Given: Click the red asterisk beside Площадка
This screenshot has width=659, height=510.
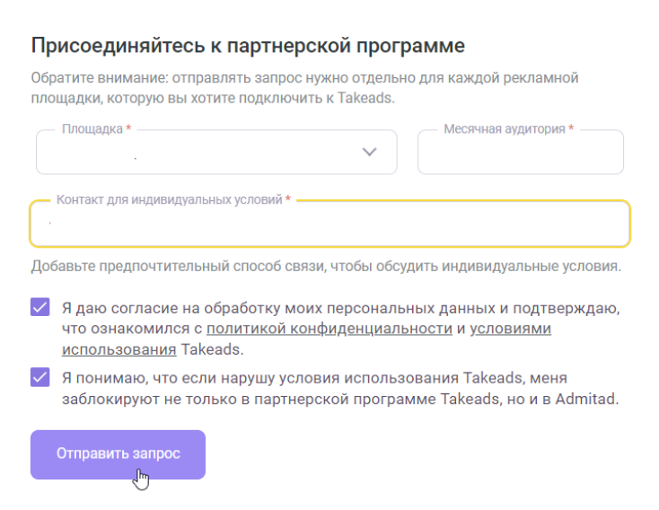Looking at the screenshot, I should 128,129.
